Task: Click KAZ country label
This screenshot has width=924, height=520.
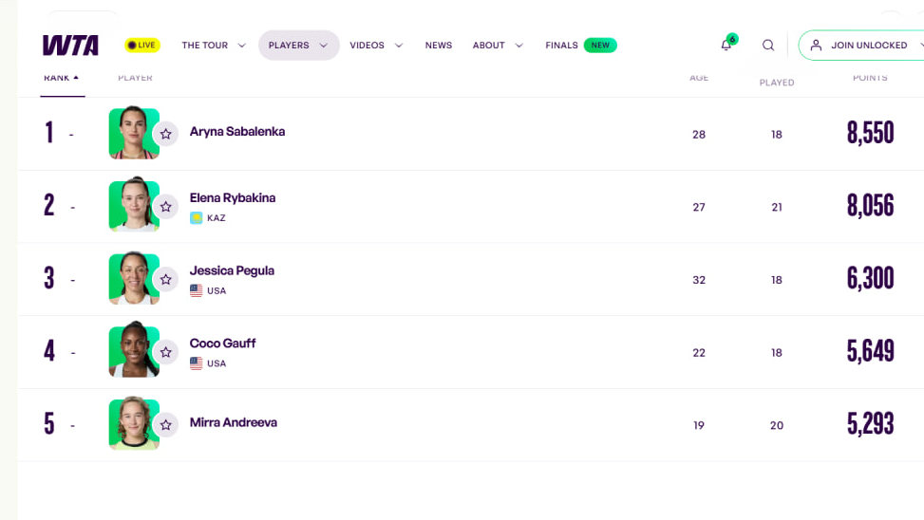Action: point(217,218)
